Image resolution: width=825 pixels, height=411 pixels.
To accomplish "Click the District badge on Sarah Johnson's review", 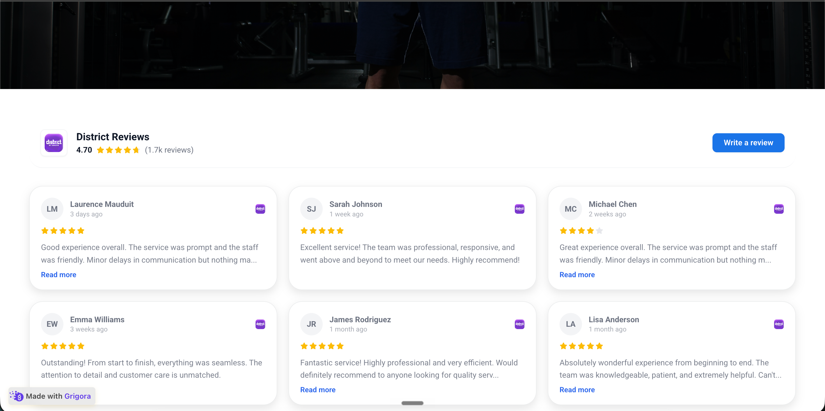I will pos(519,209).
